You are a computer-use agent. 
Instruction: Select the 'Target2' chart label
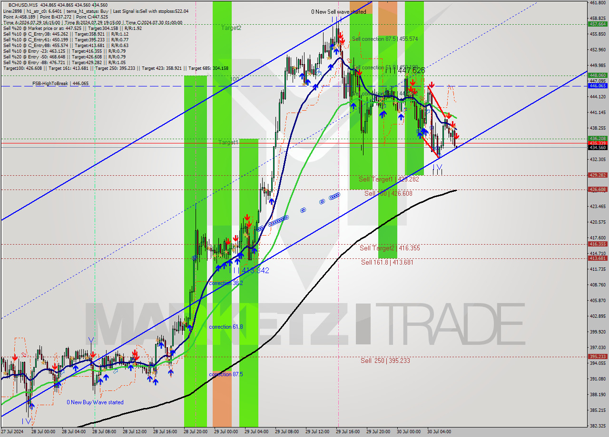click(x=231, y=28)
